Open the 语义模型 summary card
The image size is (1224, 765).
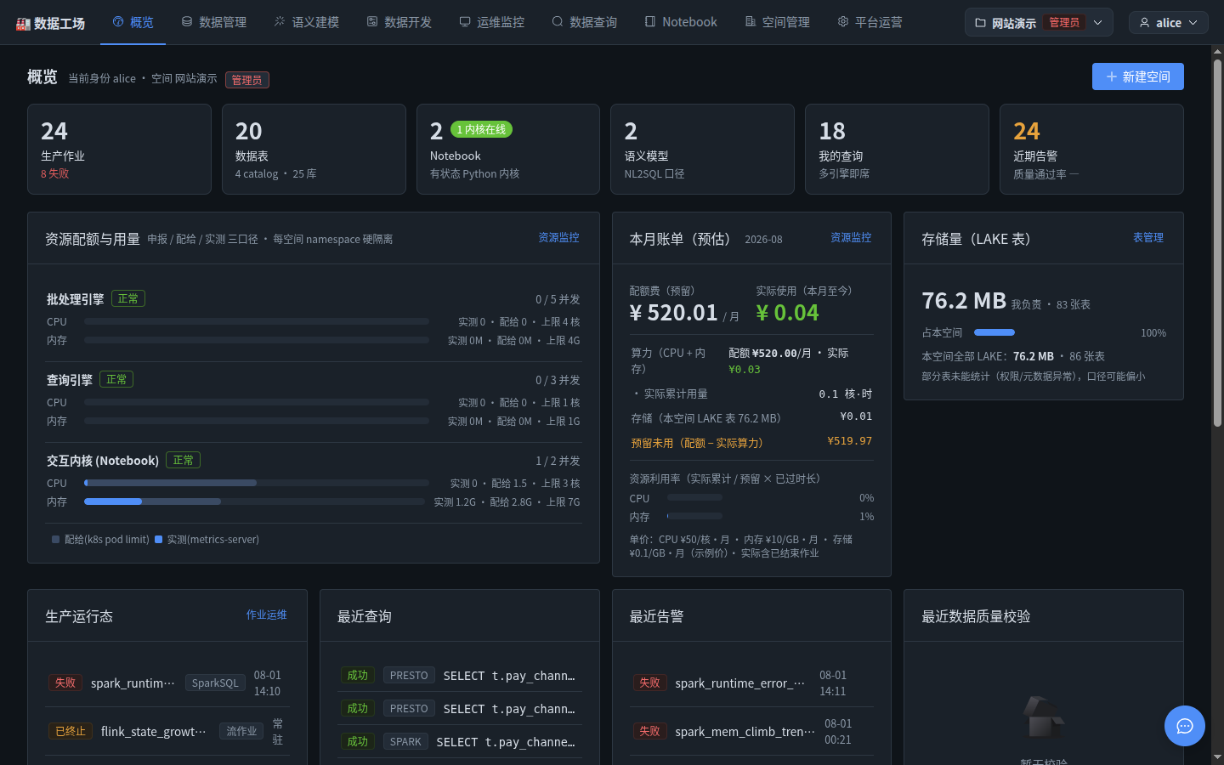pos(702,150)
